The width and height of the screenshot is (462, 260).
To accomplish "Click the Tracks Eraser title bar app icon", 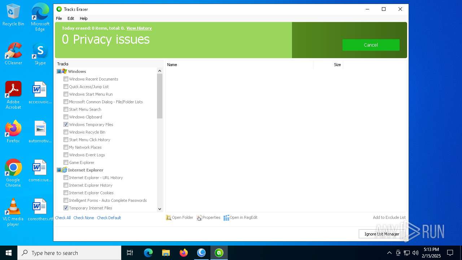I will (x=59, y=9).
